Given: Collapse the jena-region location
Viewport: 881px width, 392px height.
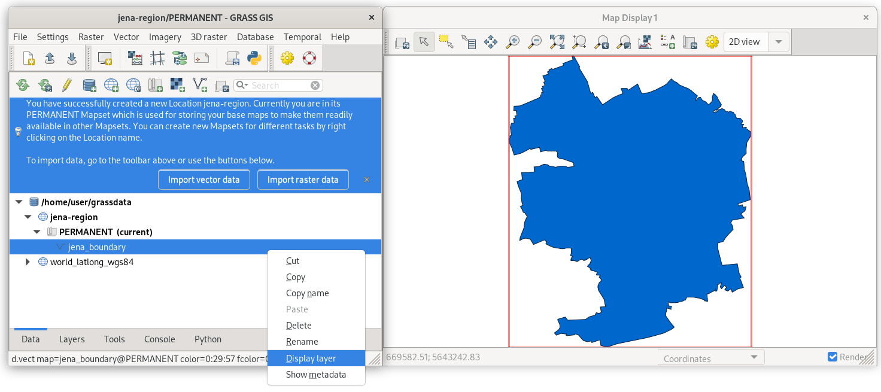Looking at the screenshot, I should (x=28, y=217).
